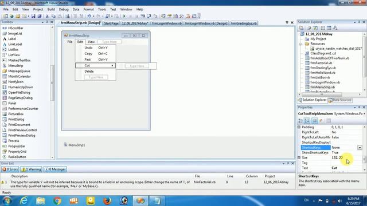Screen dimensions: 367x206
Task: Open the Format menu
Action: click(x=88, y=9)
